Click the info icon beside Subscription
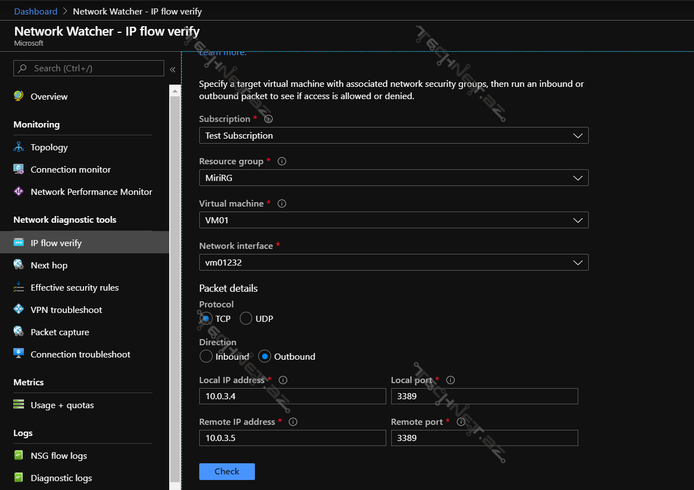Image resolution: width=694 pixels, height=490 pixels. coord(269,119)
